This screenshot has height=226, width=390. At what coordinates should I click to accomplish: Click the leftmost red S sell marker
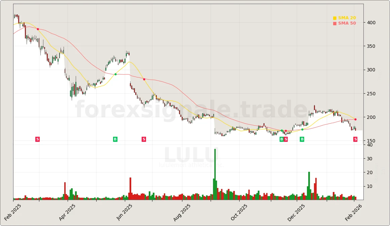[37, 139]
